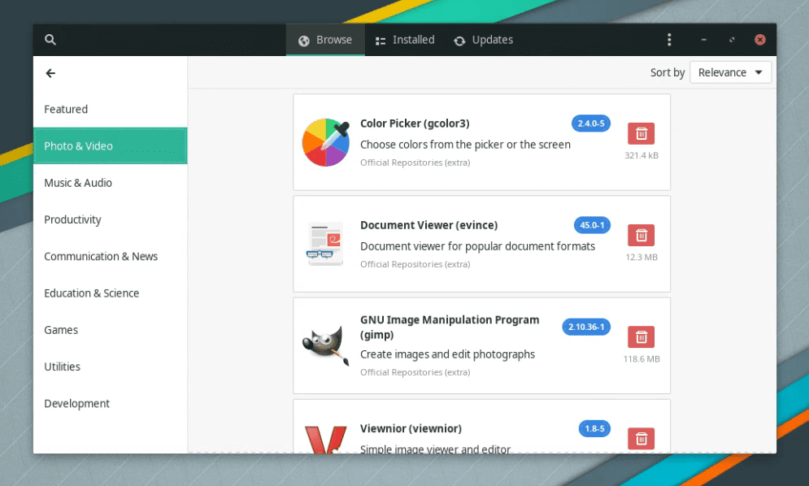
Task: Select the Featured category
Action: click(110, 110)
